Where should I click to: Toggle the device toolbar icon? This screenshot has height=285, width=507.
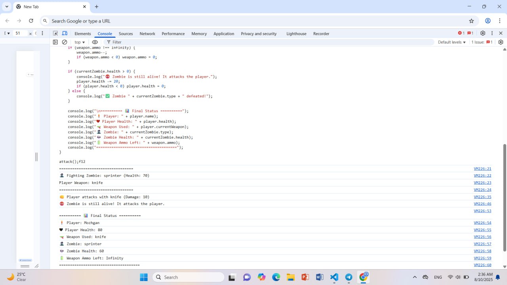pos(65,34)
